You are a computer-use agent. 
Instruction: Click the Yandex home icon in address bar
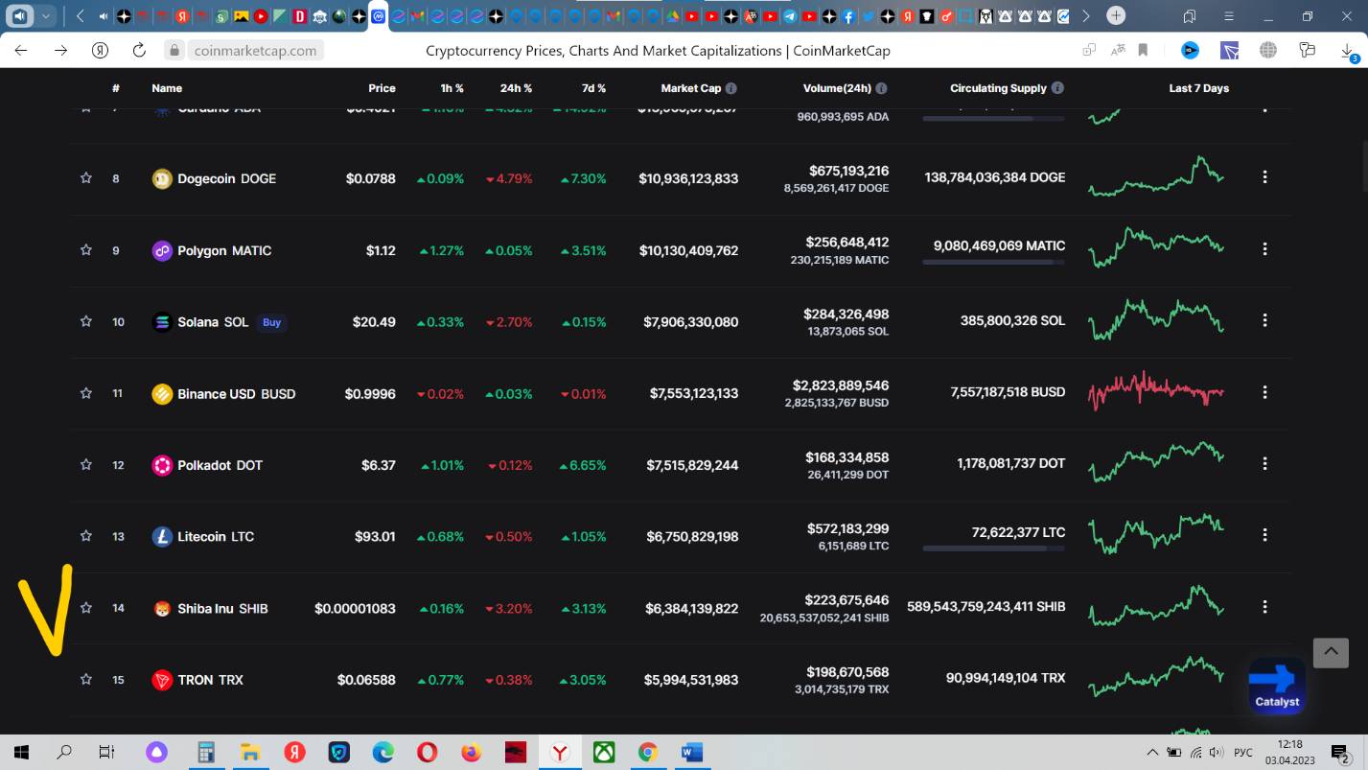(100, 51)
